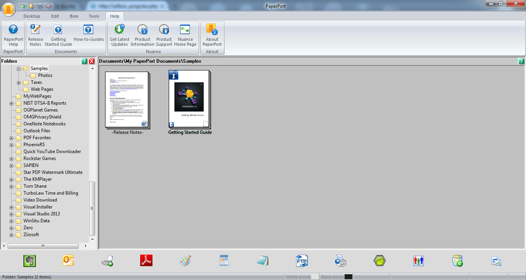Click the White point swatch in status bar
The width and height of the screenshot is (526, 280).
click(314, 277)
